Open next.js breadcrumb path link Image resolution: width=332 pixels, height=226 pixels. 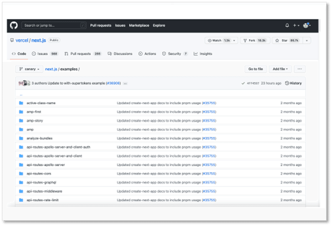(51, 69)
